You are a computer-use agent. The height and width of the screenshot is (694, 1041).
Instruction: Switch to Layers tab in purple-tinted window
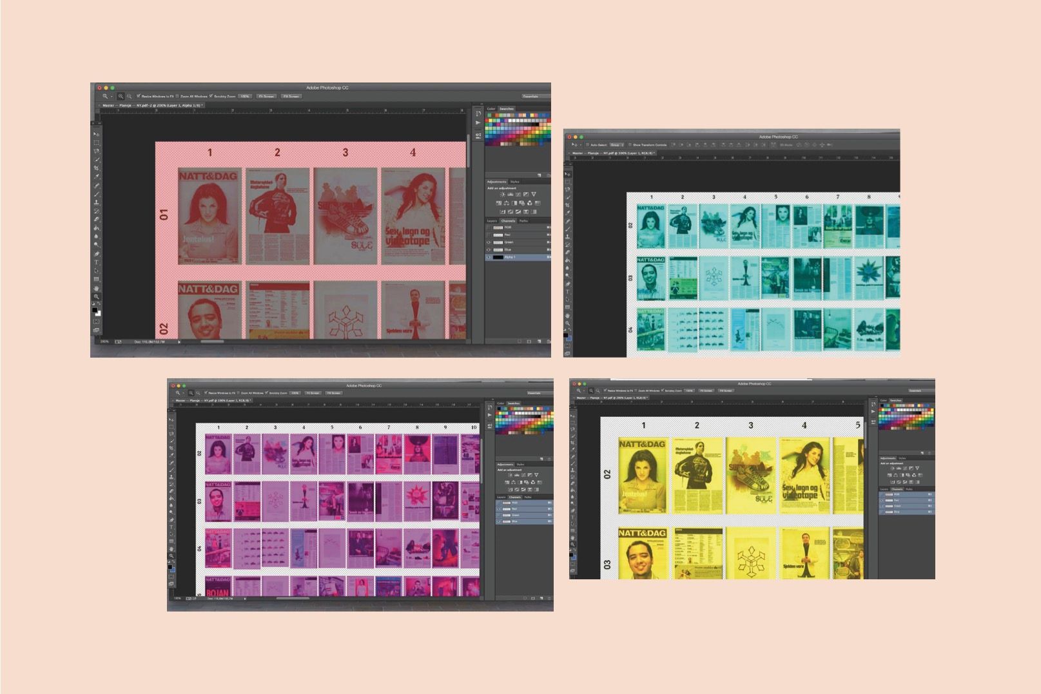(501, 497)
